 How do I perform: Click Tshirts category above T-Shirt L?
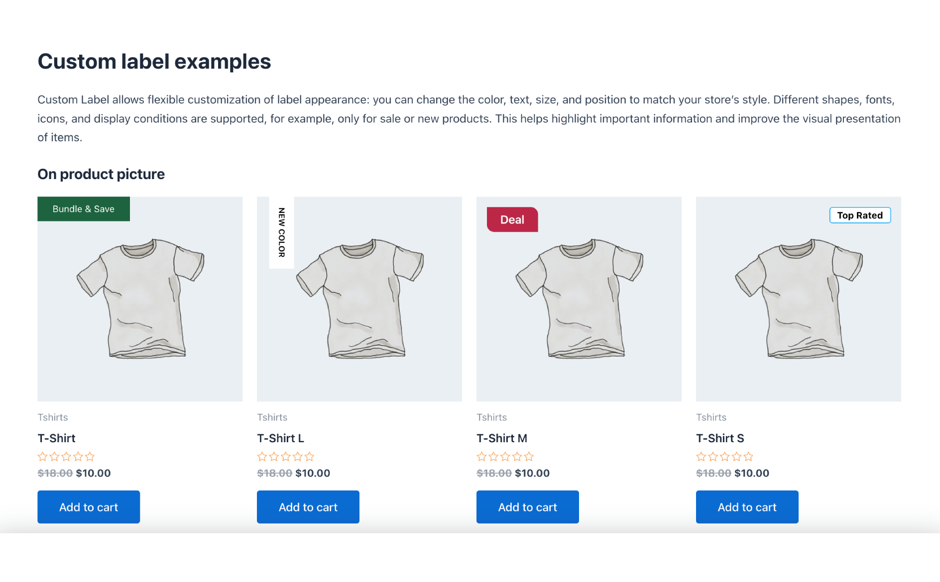272,417
